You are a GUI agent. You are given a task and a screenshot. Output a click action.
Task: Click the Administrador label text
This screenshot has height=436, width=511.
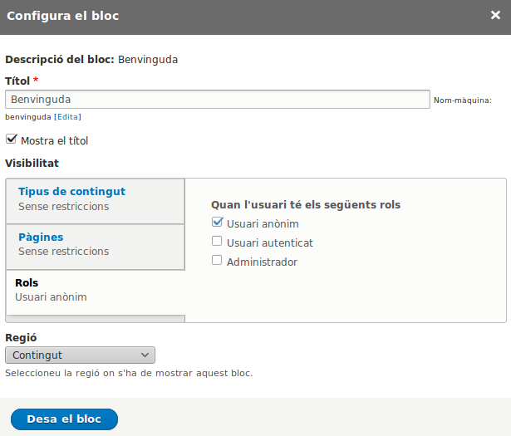point(262,262)
